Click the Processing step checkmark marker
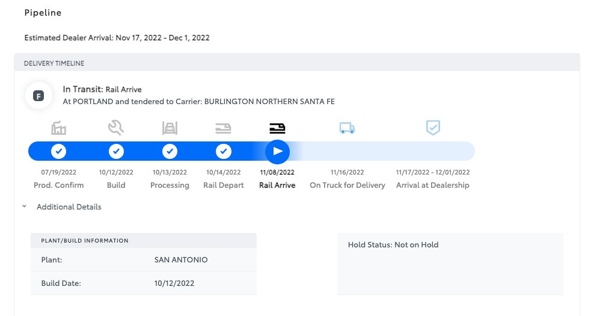 point(170,152)
